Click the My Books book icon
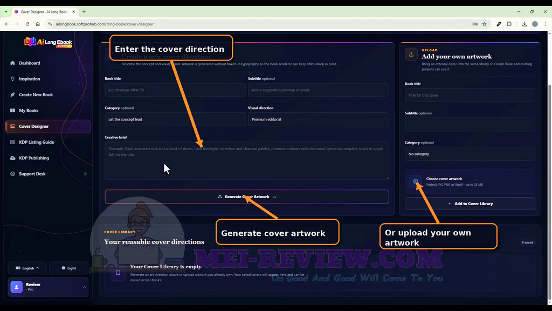552x311 pixels. (13, 111)
